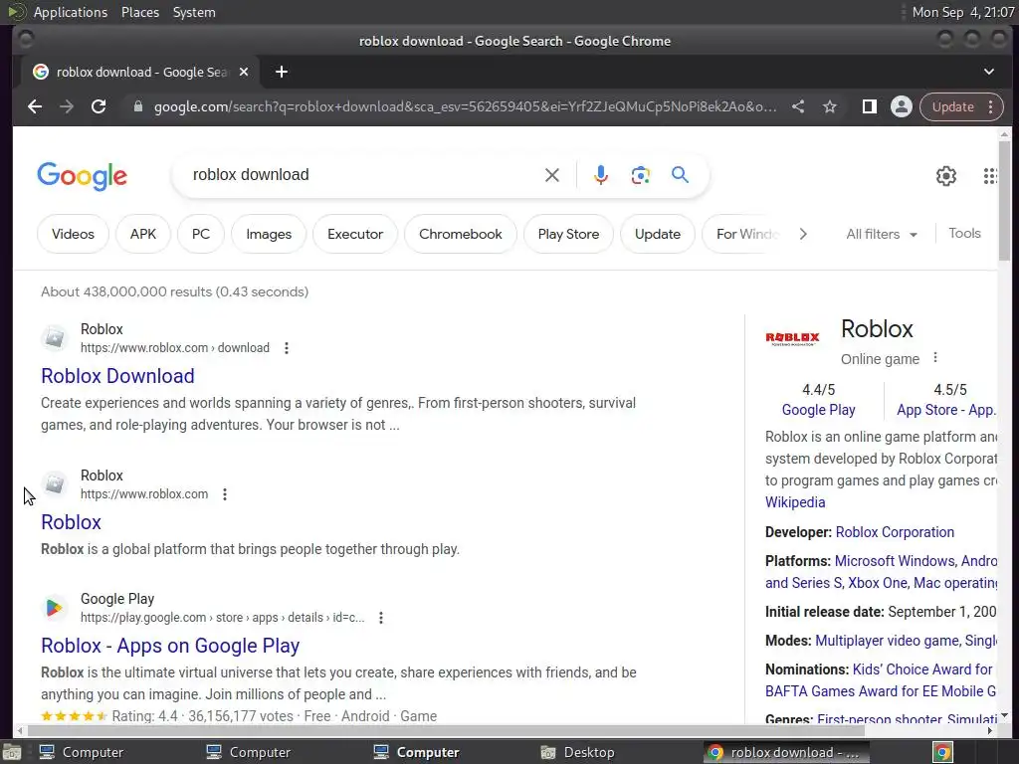The height and width of the screenshot is (764, 1019).
Task: Bookmark this page with the star
Action: click(829, 106)
